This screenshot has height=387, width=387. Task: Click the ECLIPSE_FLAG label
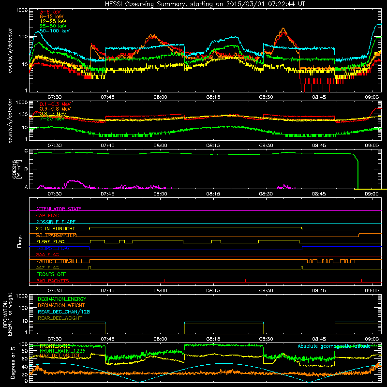pos(53,248)
